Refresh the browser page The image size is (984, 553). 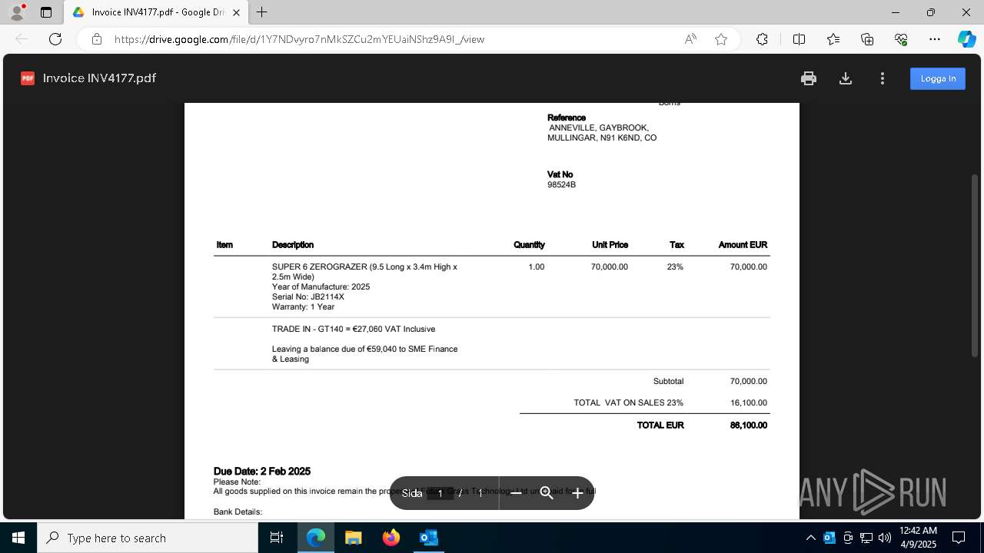(55, 39)
